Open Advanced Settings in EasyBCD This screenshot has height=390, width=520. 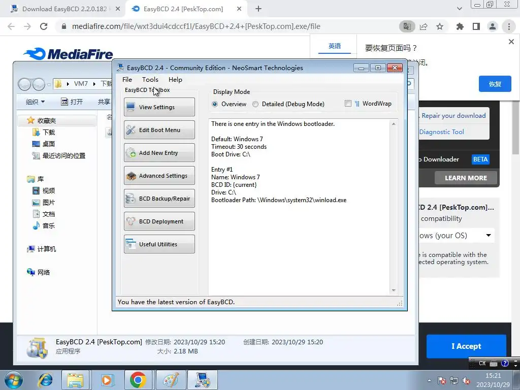159,175
